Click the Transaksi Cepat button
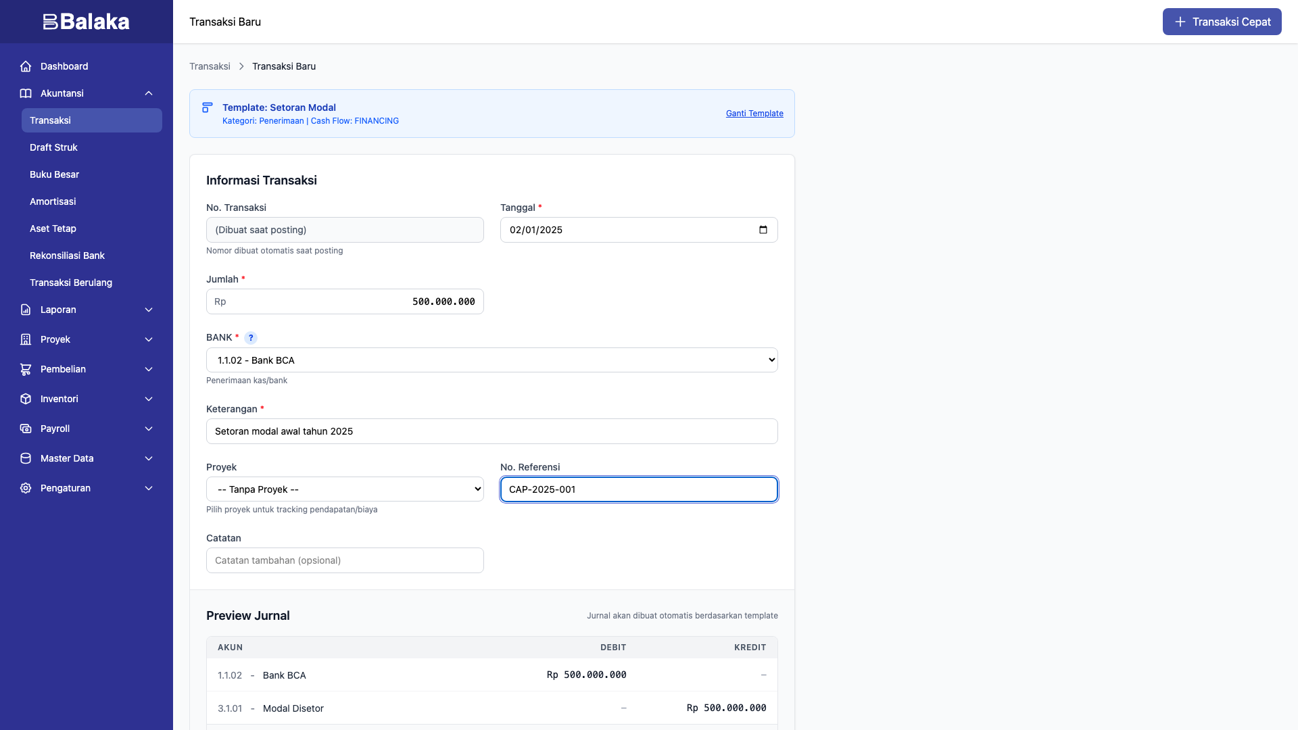Viewport: 1298px width, 730px height. click(1222, 22)
